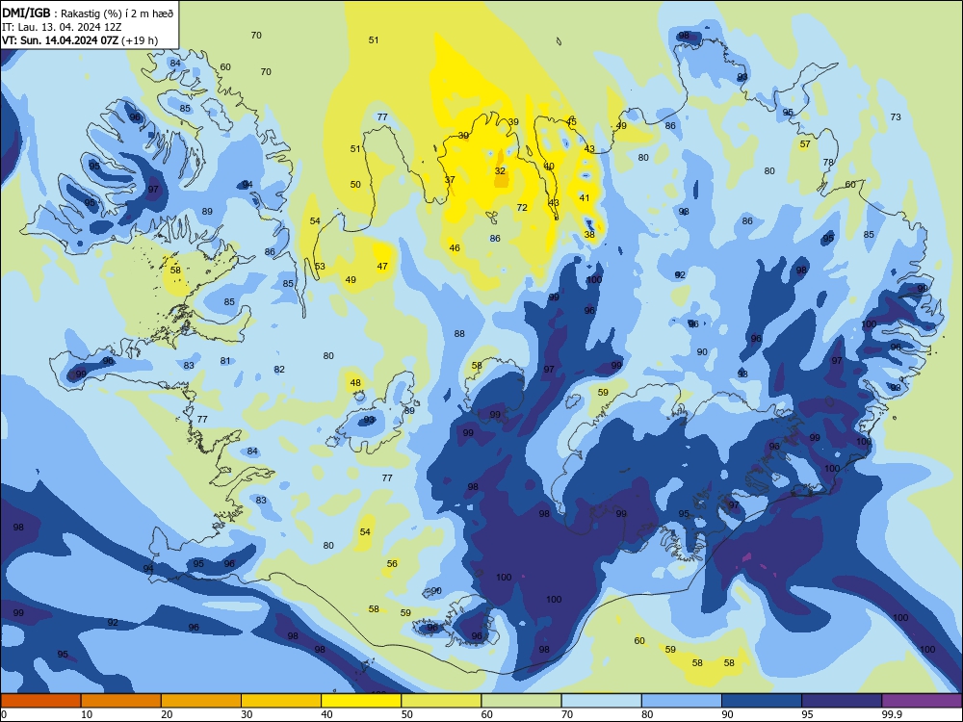Click the map value 38
Viewport: 963px width, 722px height.
pos(589,235)
